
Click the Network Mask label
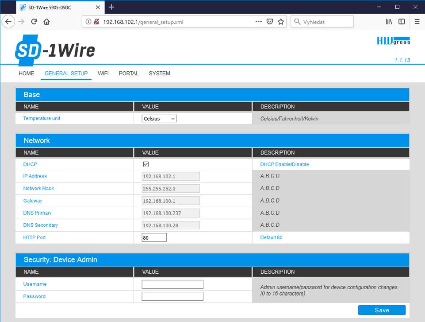click(x=38, y=188)
